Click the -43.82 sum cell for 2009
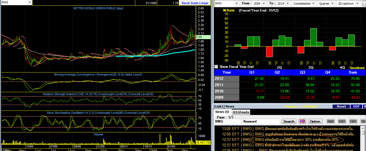This screenshot has height=151, width=366. click(353, 97)
